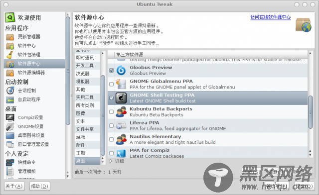This screenshot has width=319, height=195.
Task: Click the 管理模板 icon
Action: click(10, 171)
